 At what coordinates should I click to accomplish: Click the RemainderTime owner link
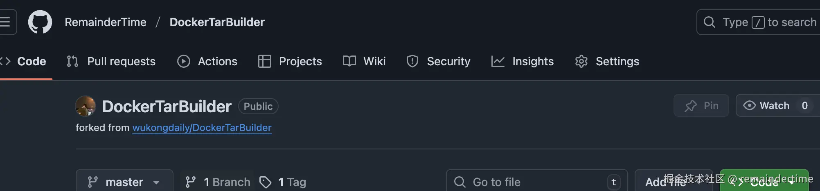click(x=106, y=22)
